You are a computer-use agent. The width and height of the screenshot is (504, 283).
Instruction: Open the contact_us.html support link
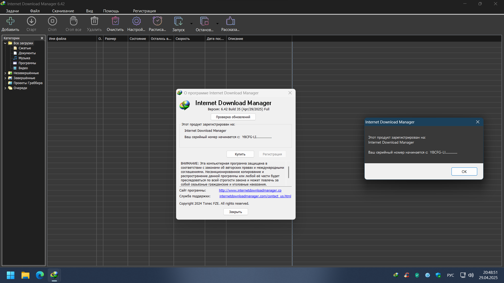(x=255, y=196)
